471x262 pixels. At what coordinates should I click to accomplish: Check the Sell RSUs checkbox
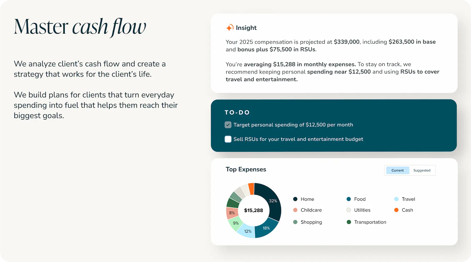point(228,139)
